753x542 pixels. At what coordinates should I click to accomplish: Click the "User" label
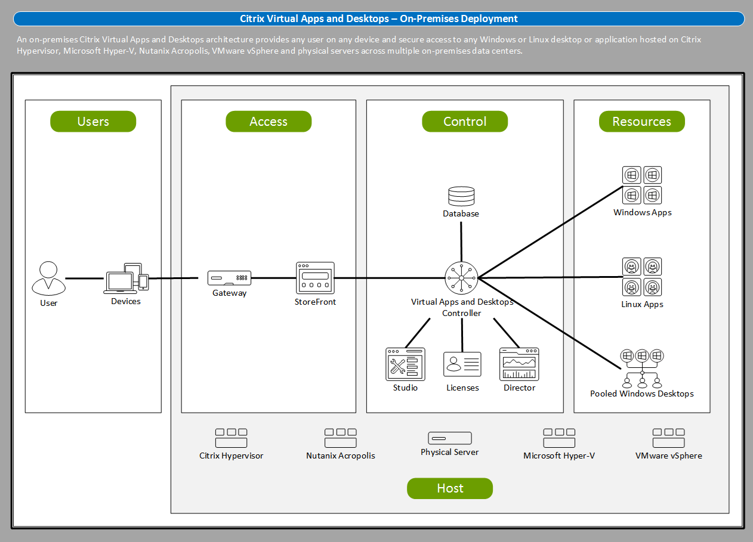coord(48,303)
